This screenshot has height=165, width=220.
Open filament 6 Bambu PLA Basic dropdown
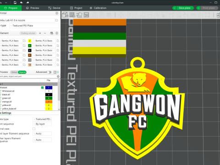[44, 50]
